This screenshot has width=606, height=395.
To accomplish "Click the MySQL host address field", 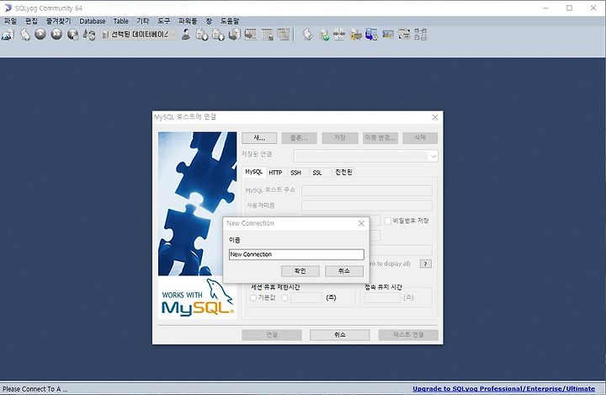I will coord(367,190).
